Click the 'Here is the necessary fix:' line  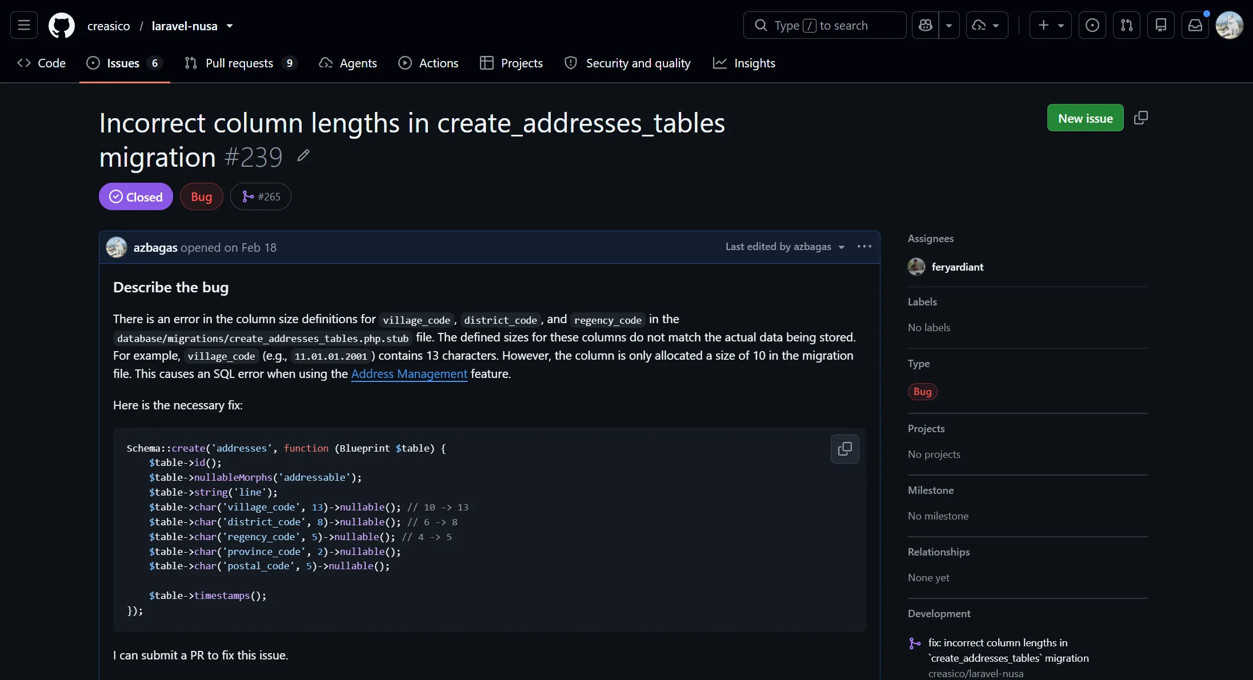coord(178,405)
